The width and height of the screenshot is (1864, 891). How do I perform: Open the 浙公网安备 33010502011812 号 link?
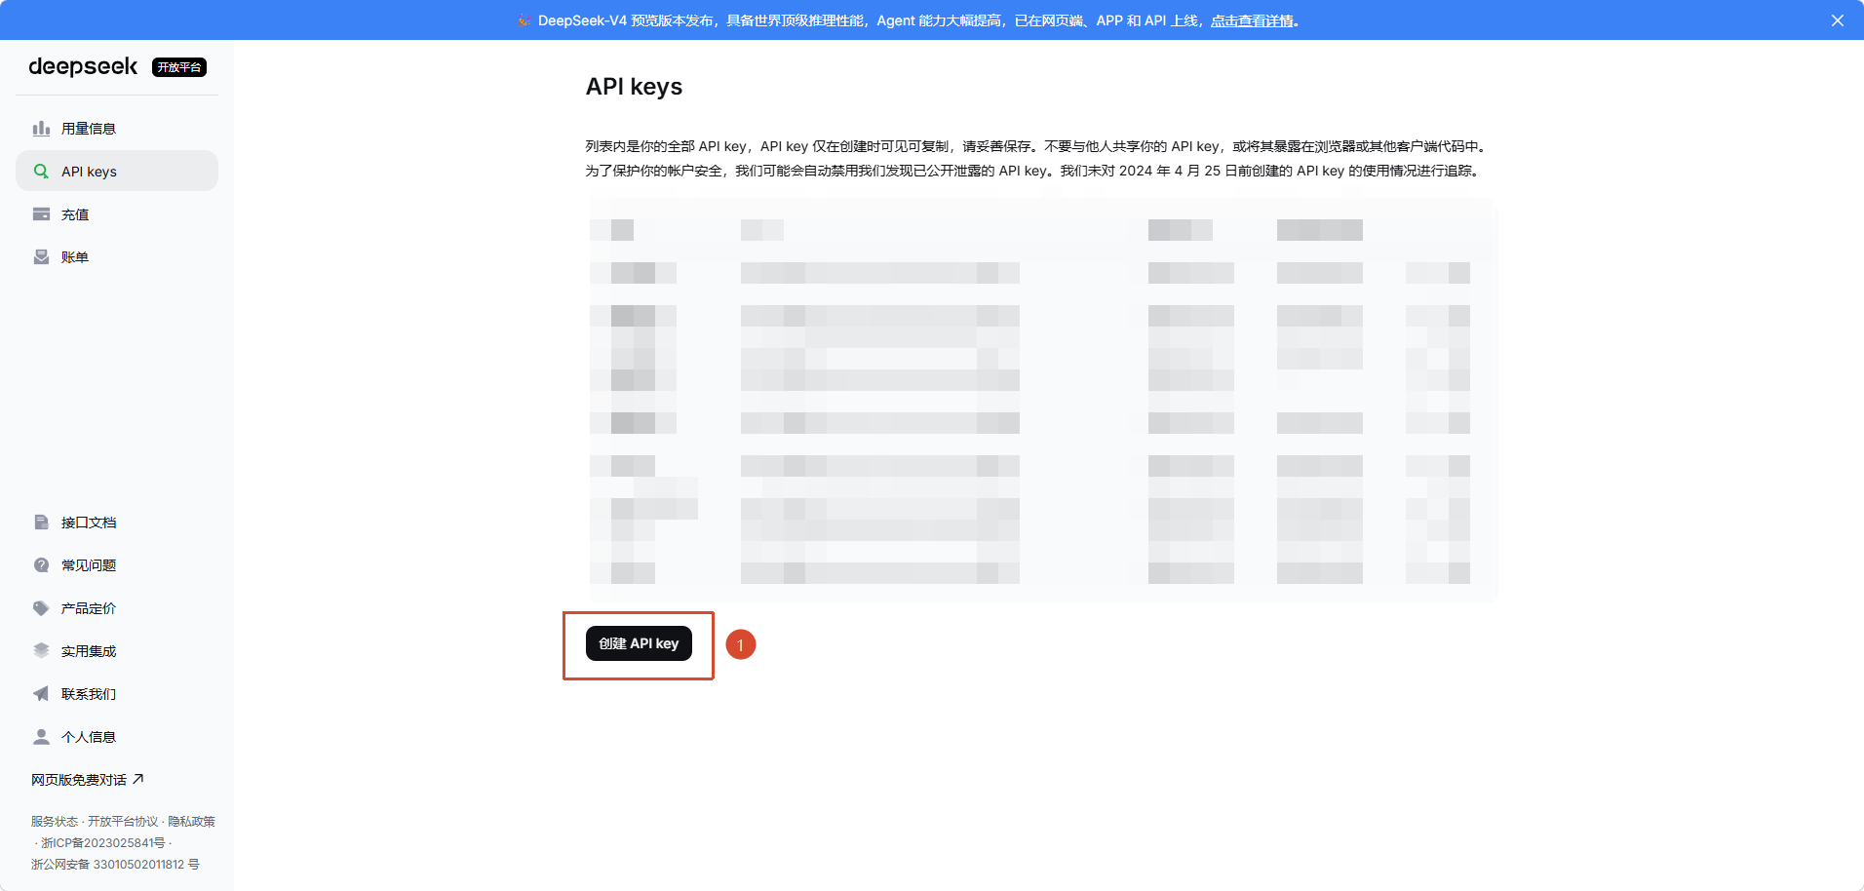pos(115,865)
